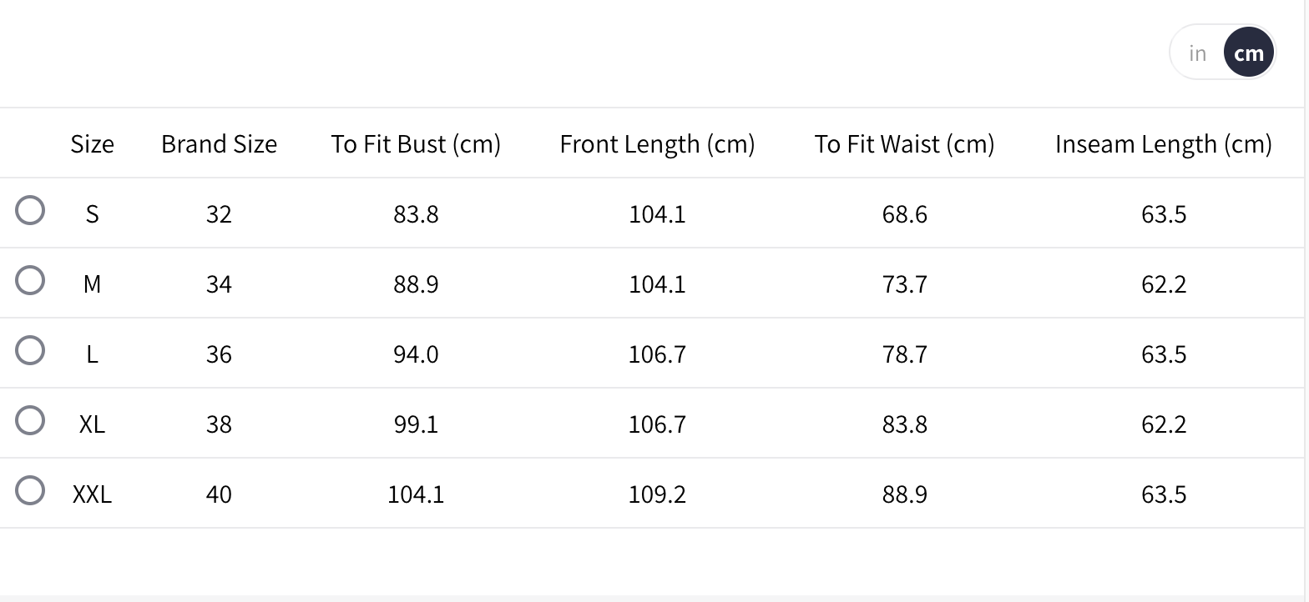The width and height of the screenshot is (1309, 602).
Task: Click the 73.7 waist value for size M
Action: [x=904, y=284]
